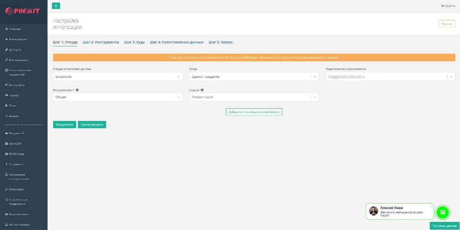Image resolution: width=460 pixels, height=230 pixels.
Task: Click the green chat widget icon
Action: (443, 212)
